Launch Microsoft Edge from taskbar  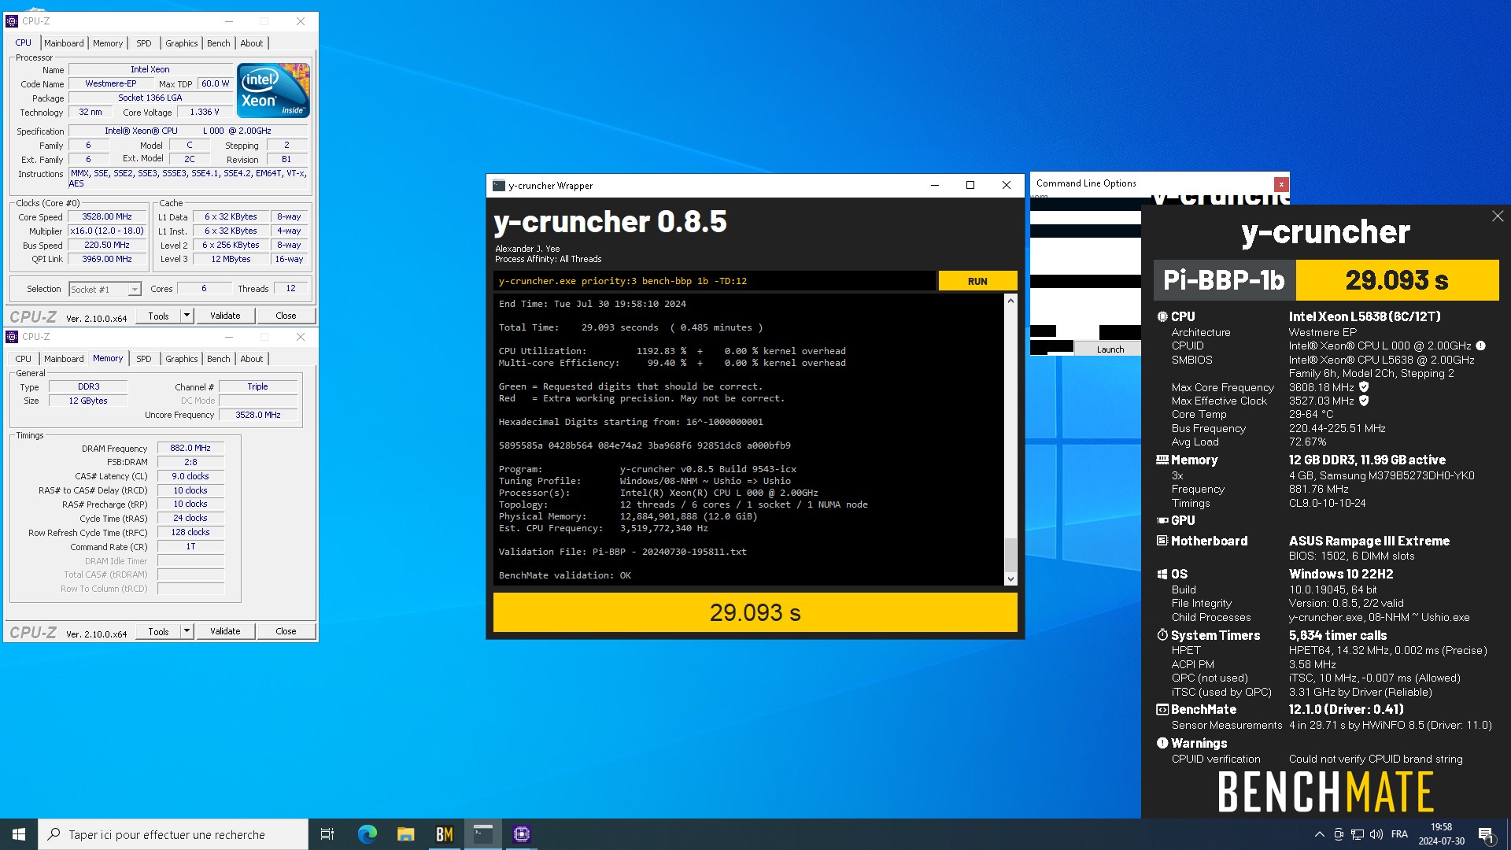[367, 834]
